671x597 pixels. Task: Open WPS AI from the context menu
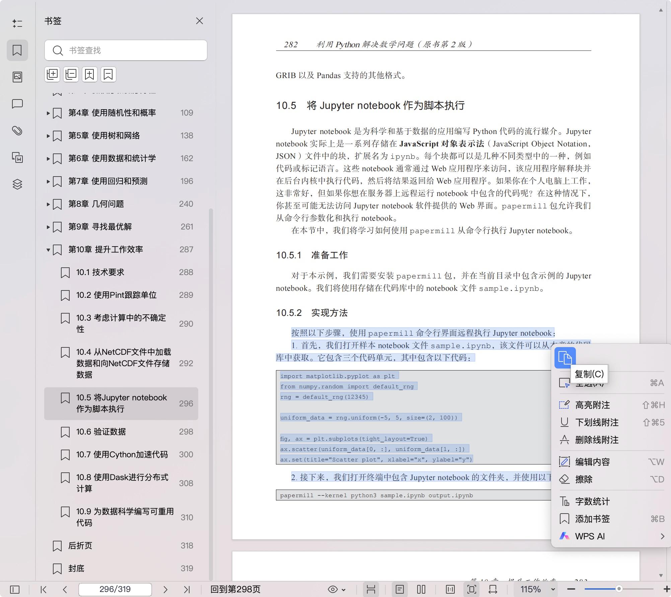[589, 536]
